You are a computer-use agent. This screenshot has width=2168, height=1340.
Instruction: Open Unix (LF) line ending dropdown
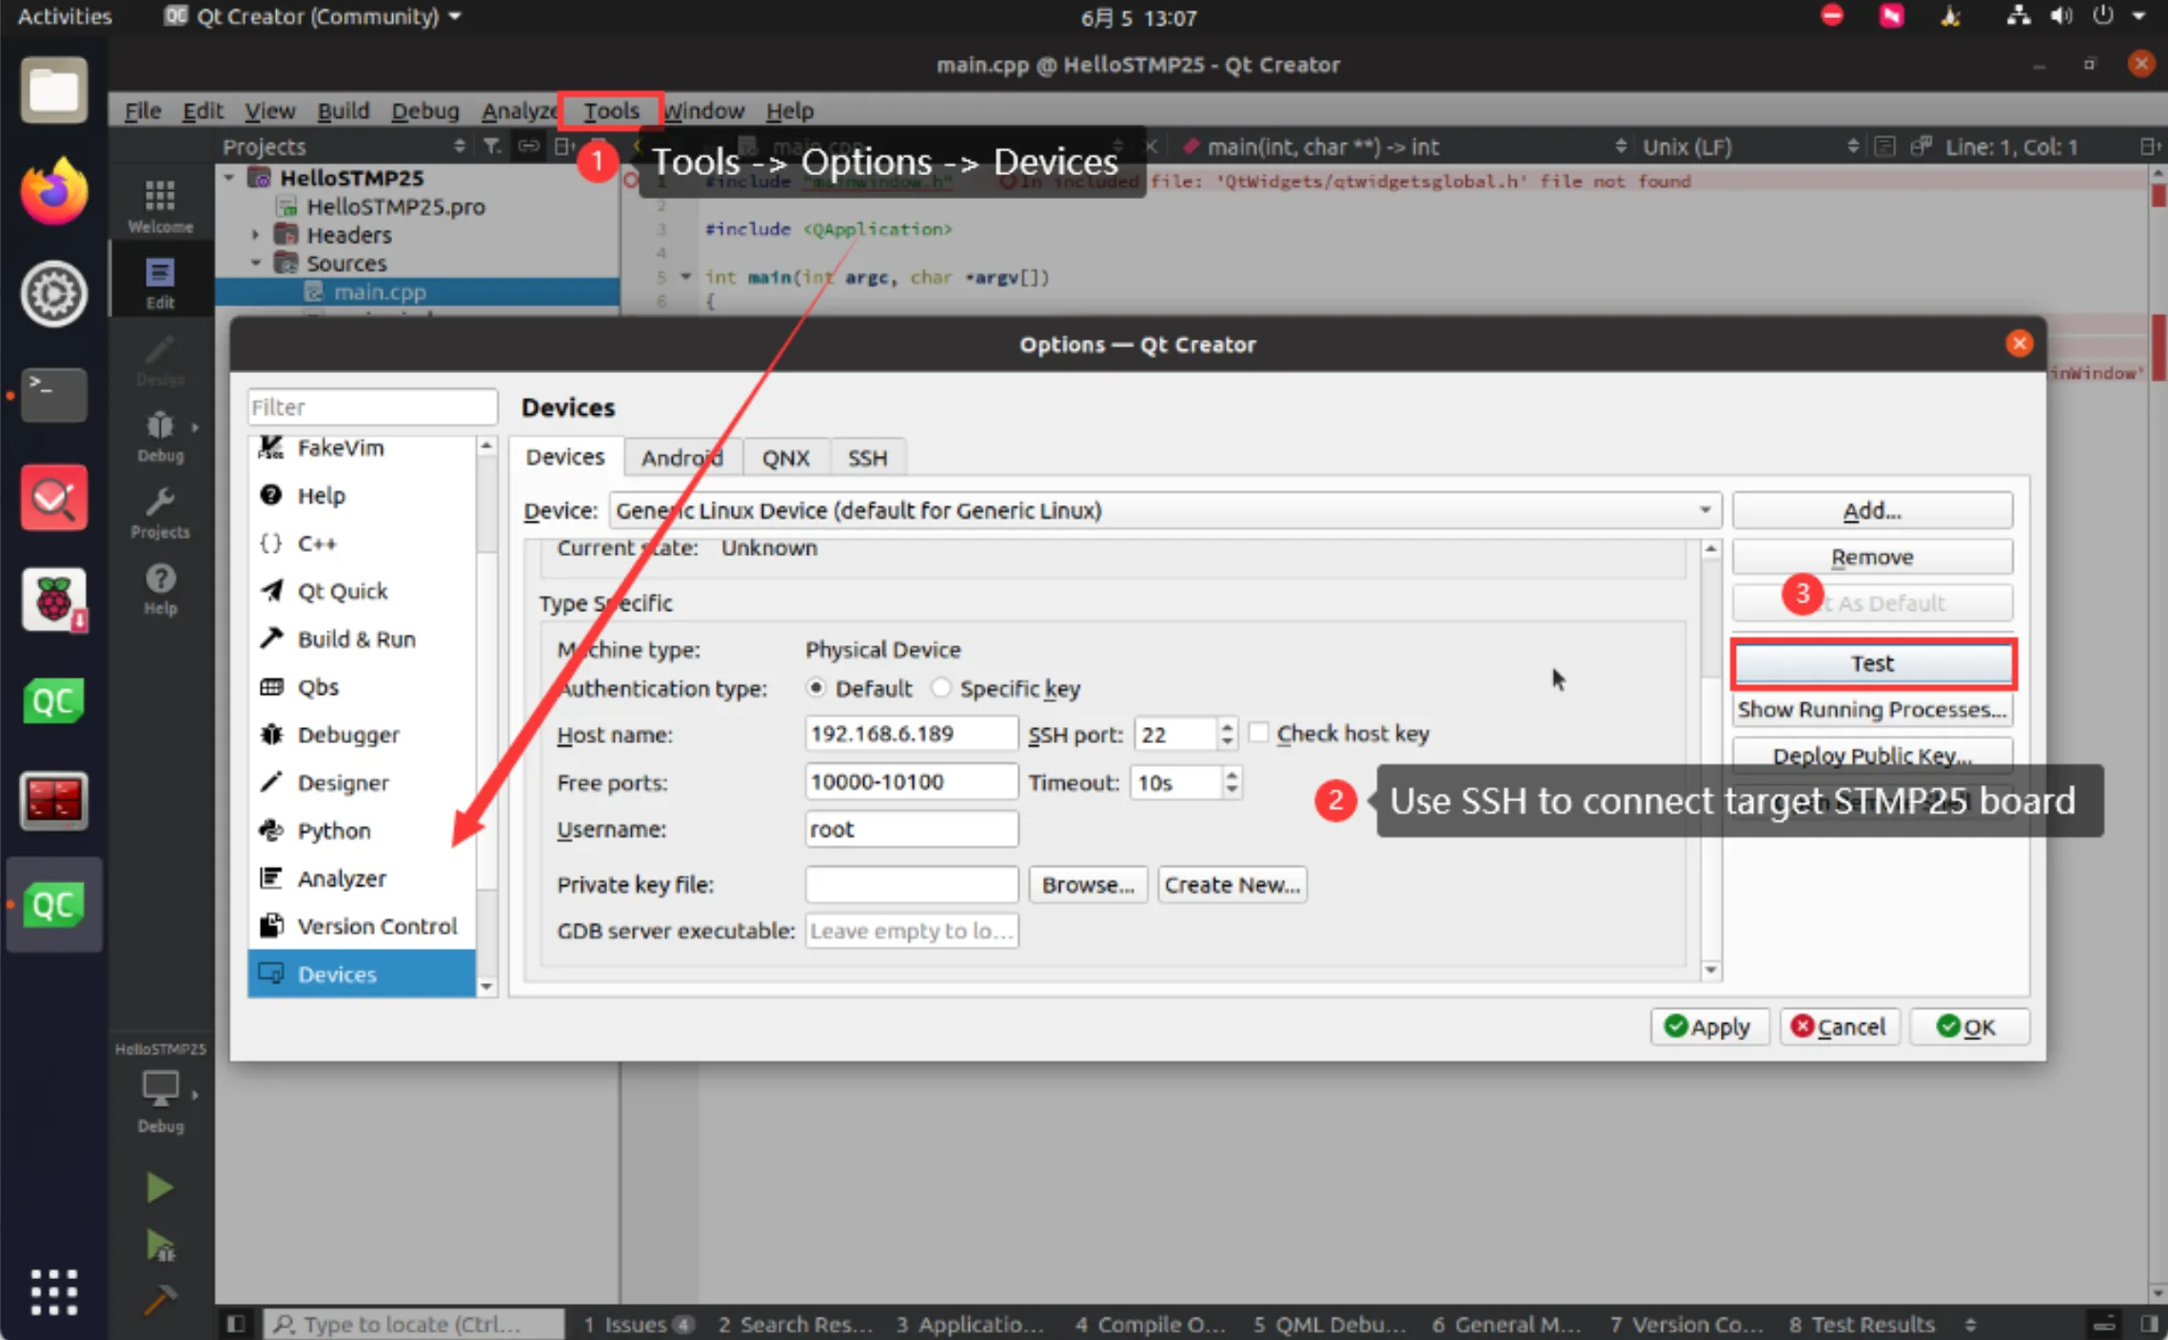[1749, 146]
